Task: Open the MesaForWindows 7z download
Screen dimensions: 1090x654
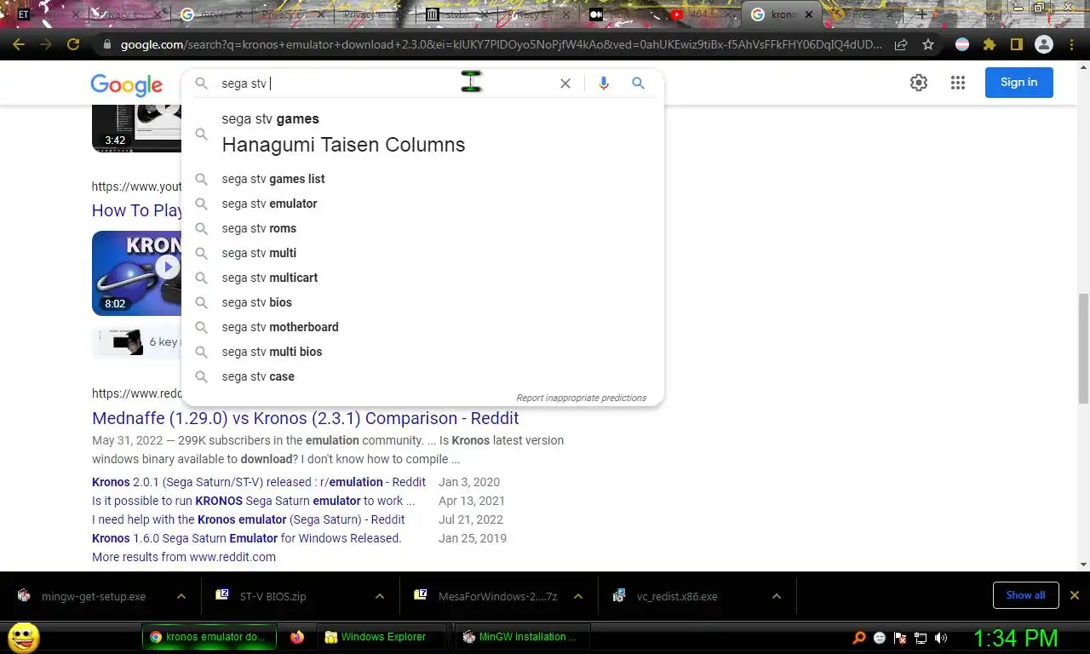Action: tap(497, 596)
